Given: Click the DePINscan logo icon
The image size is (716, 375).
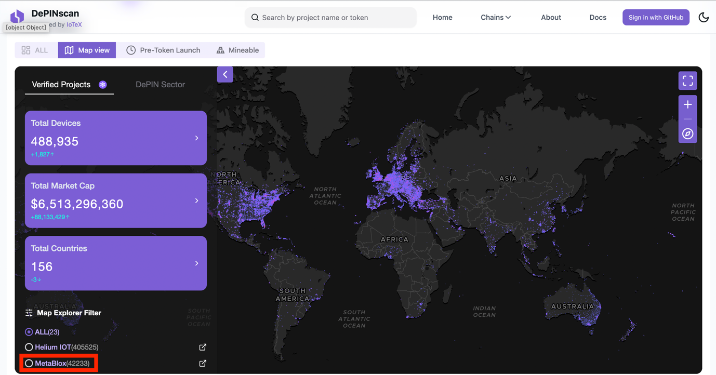Looking at the screenshot, I should [x=17, y=16].
